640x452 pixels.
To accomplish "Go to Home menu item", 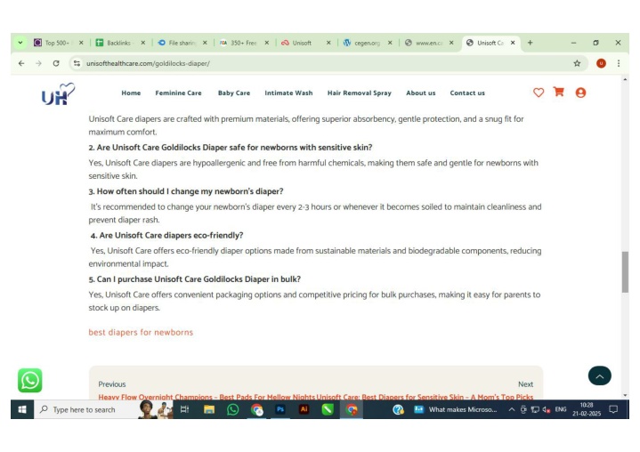I will pyautogui.click(x=131, y=93).
